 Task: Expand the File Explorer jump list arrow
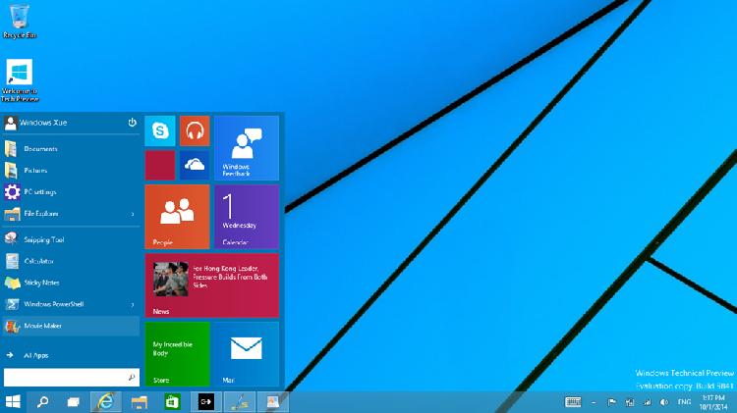tap(133, 213)
